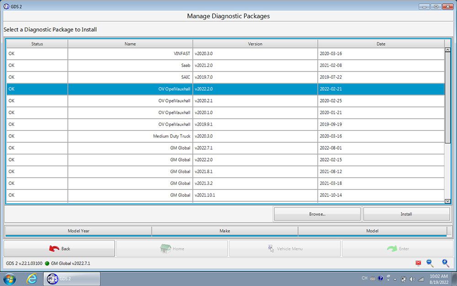The height and width of the screenshot is (286, 457).
Task: Click the zoom in magnifier icon
Action: (445, 263)
